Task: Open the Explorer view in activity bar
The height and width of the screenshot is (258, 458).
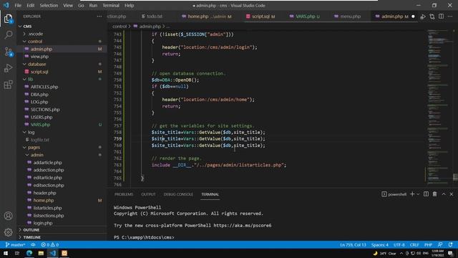Action: [8, 19]
